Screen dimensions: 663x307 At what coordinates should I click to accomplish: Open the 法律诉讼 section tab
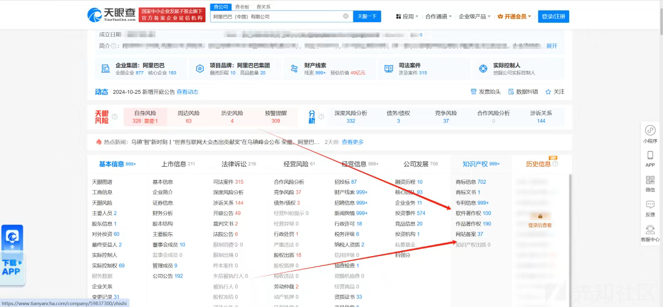click(238, 164)
